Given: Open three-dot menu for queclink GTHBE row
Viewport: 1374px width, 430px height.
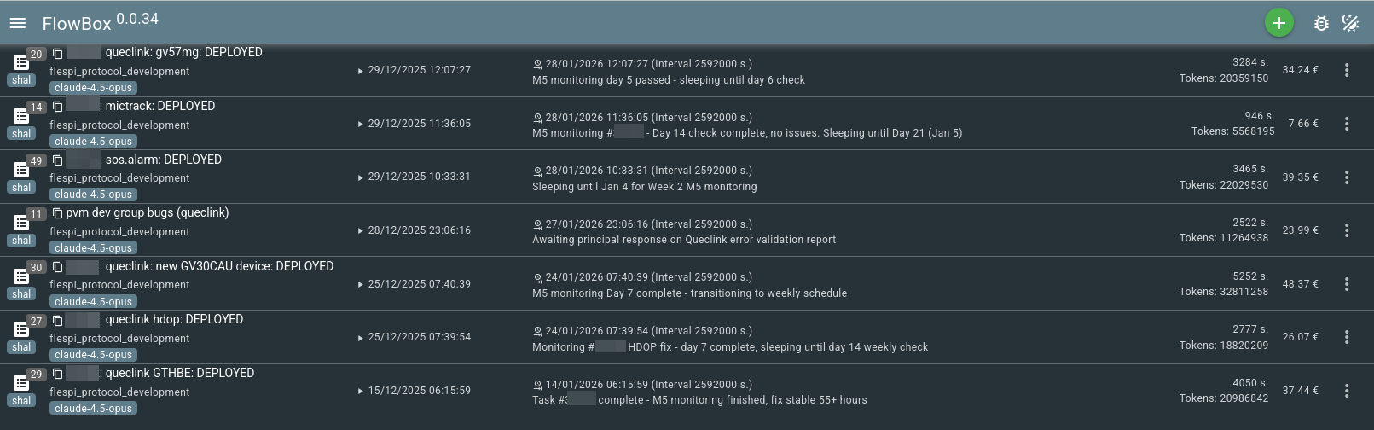Looking at the screenshot, I should [x=1347, y=391].
